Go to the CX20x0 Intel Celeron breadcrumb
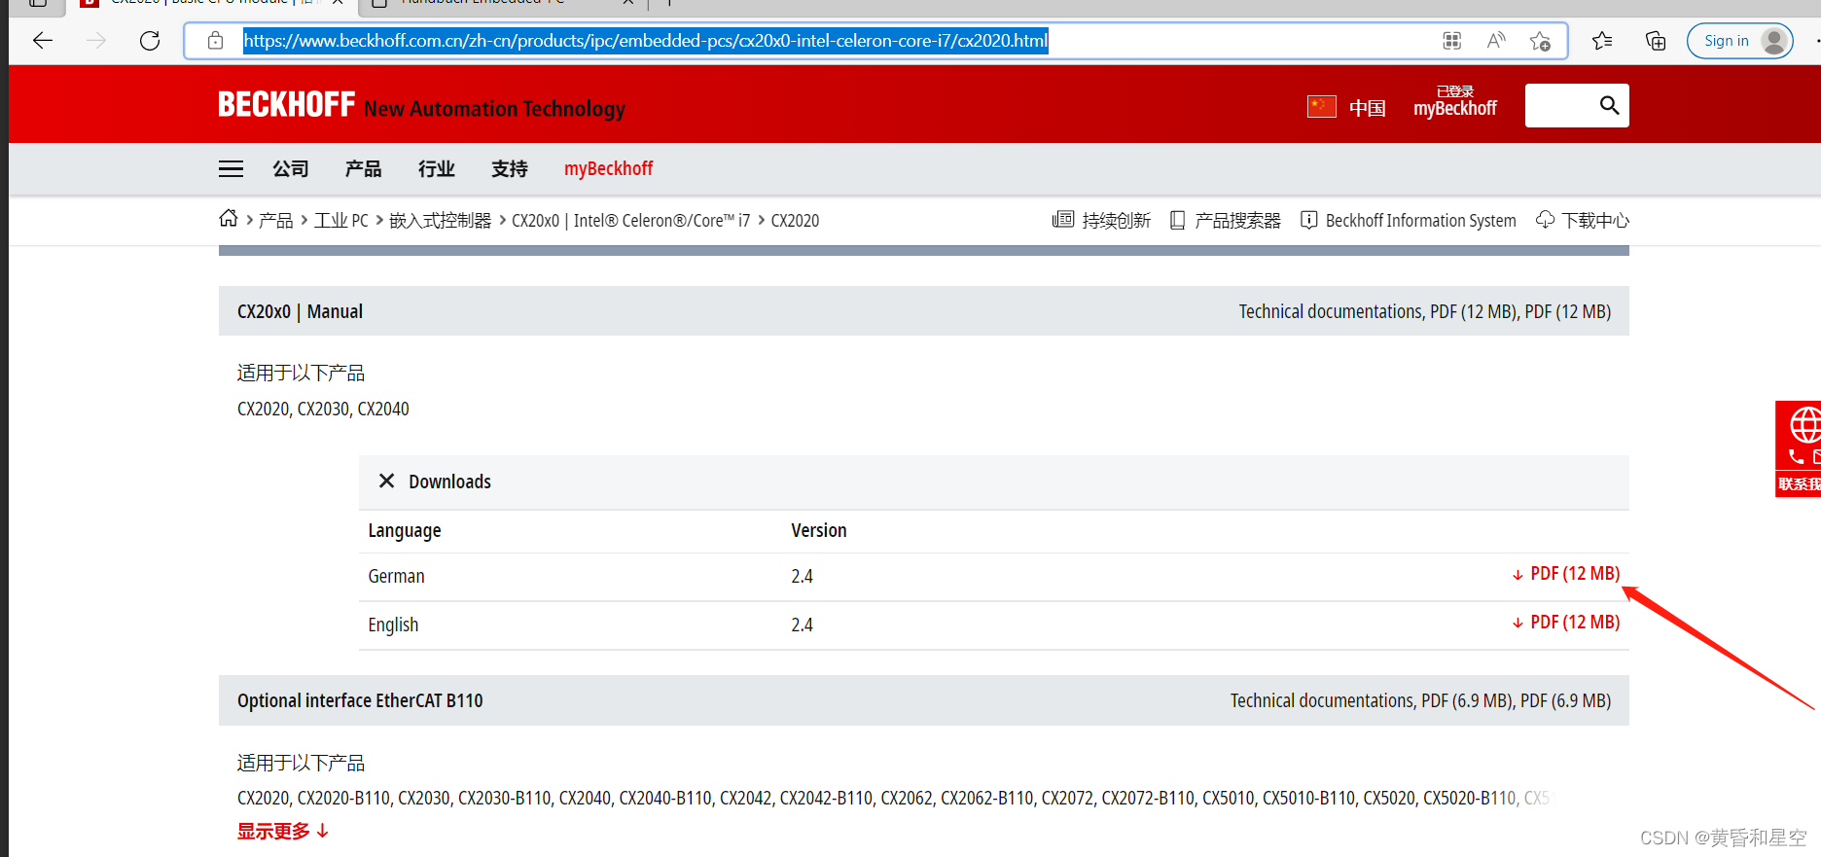This screenshot has width=1821, height=857. [631, 221]
